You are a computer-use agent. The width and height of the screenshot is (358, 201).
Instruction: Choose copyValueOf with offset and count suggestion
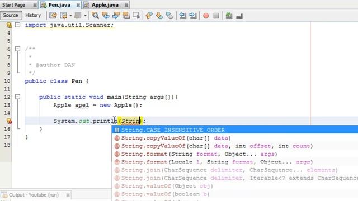point(235,146)
